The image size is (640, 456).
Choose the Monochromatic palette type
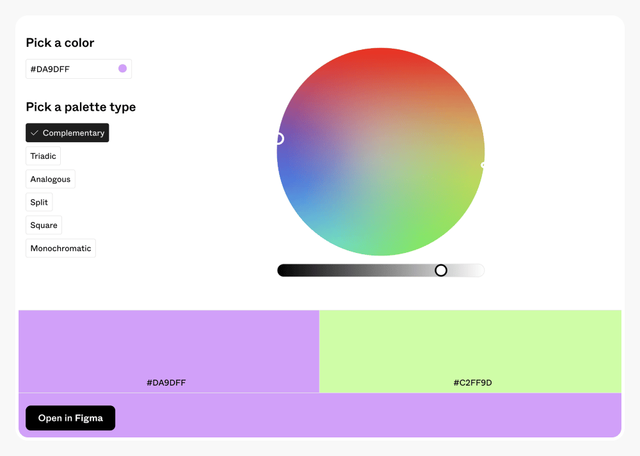tap(61, 248)
